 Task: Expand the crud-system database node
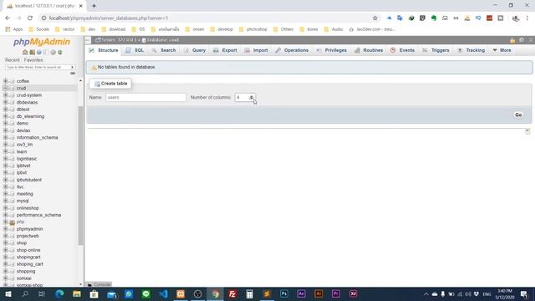5,95
